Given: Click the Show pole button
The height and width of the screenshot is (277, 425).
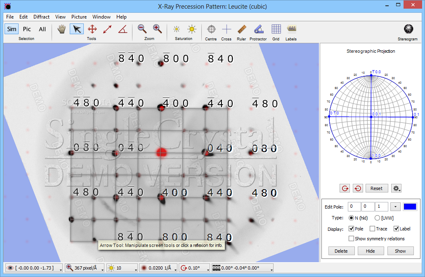Looking at the screenshot, I should click(400, 251).
